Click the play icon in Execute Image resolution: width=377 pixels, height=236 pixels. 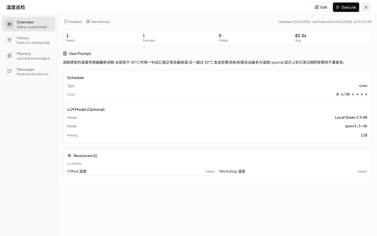click(338, 7)
